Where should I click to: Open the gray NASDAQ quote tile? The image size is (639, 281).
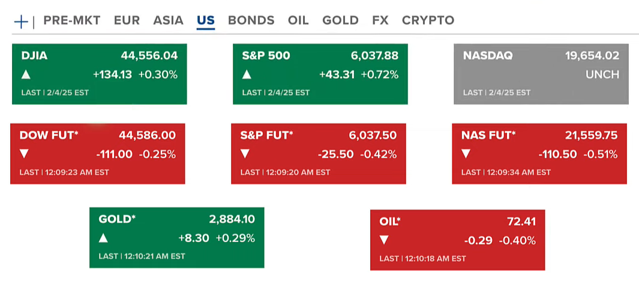[541, 74]
